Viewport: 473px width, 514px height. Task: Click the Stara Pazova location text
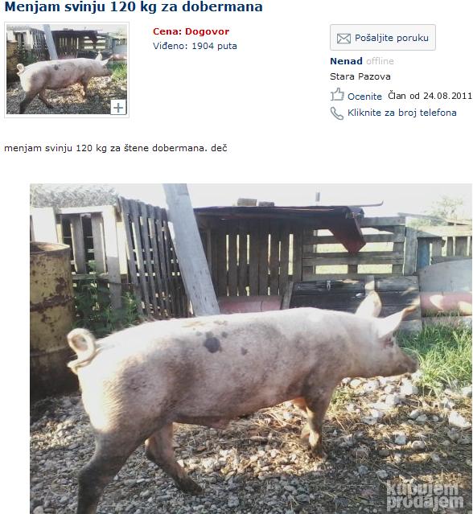coord(360,76)
